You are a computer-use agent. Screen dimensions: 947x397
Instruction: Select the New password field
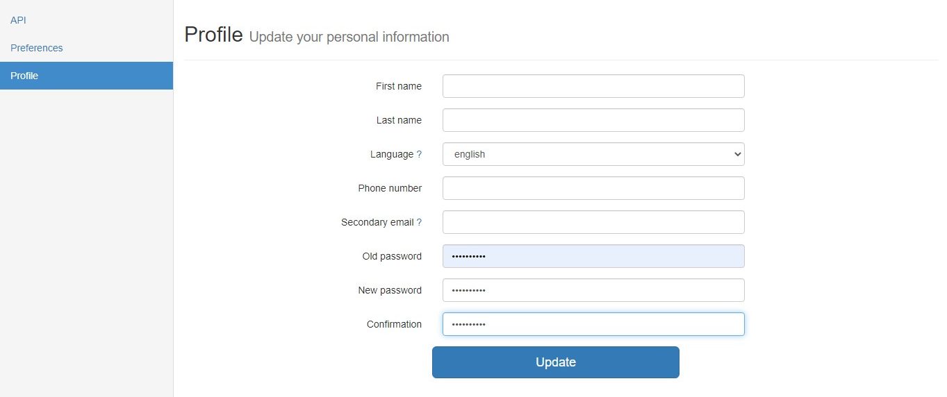(x=593, y=290)
